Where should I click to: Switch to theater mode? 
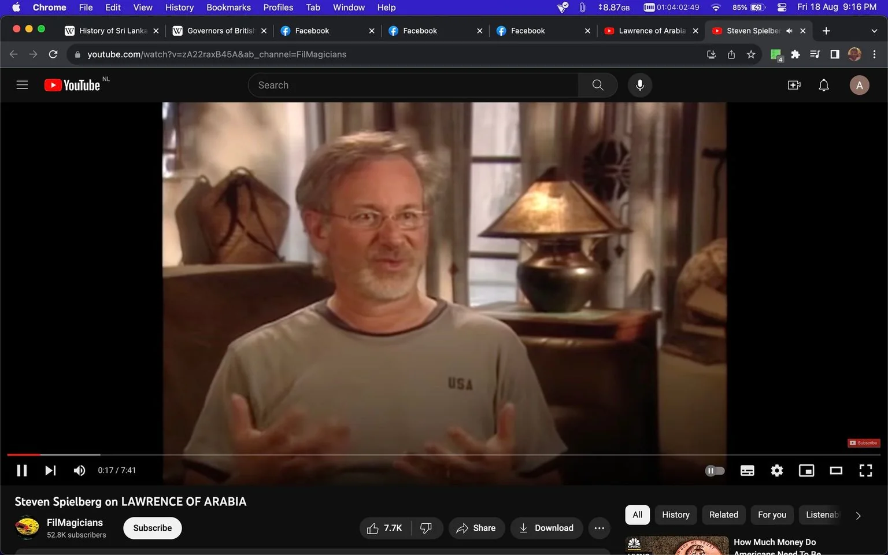(836, 471)
